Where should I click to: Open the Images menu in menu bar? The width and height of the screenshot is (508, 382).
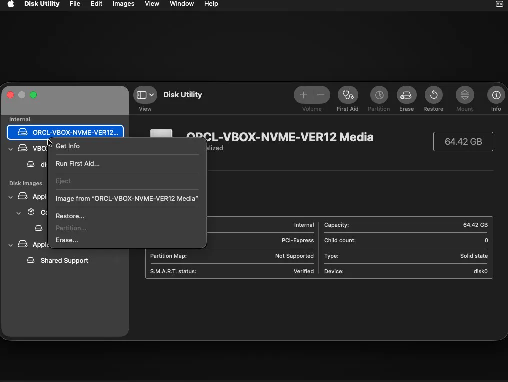(123, 4)
